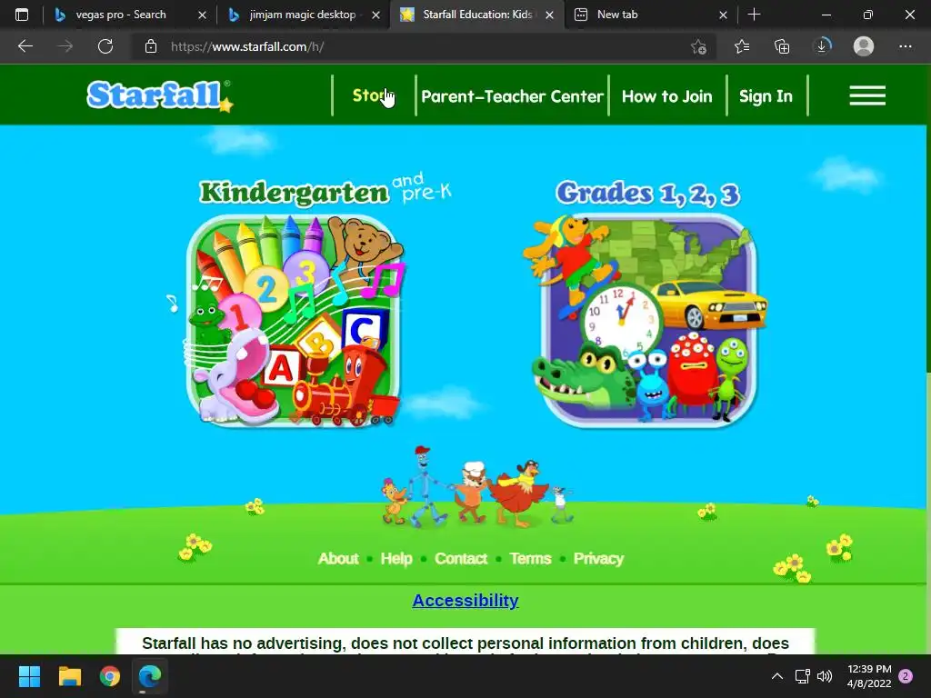
Task: Open the About link
Action: click(x=338, y=559)
